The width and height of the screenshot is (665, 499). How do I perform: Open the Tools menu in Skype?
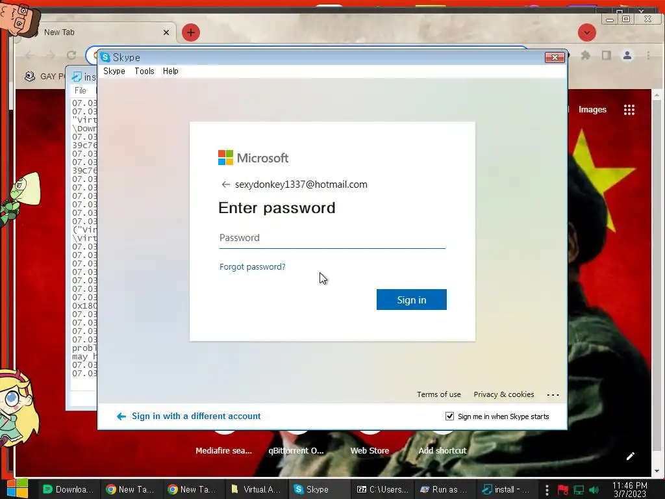coord(144,71)
